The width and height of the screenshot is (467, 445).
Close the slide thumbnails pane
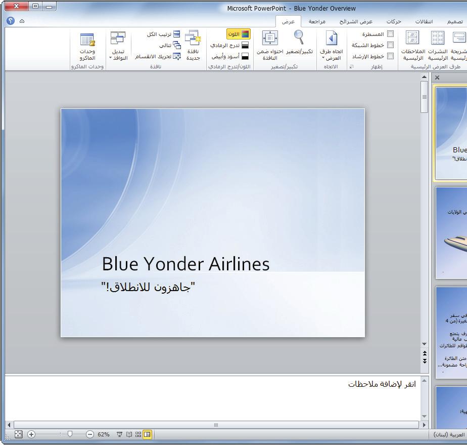(x=437, y=77)
